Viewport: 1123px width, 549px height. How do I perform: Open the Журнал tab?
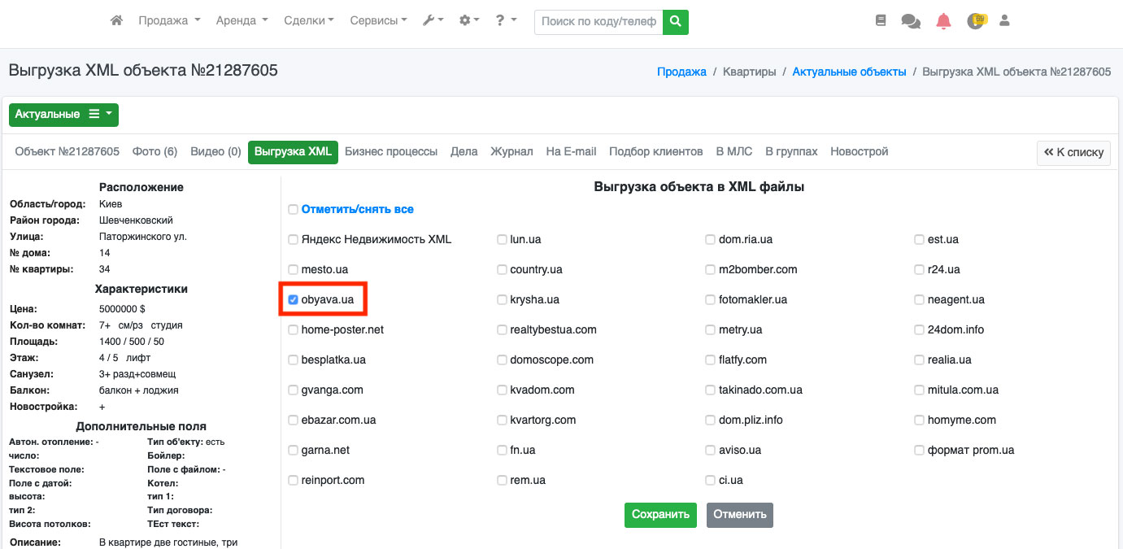(x=511, y=152)
